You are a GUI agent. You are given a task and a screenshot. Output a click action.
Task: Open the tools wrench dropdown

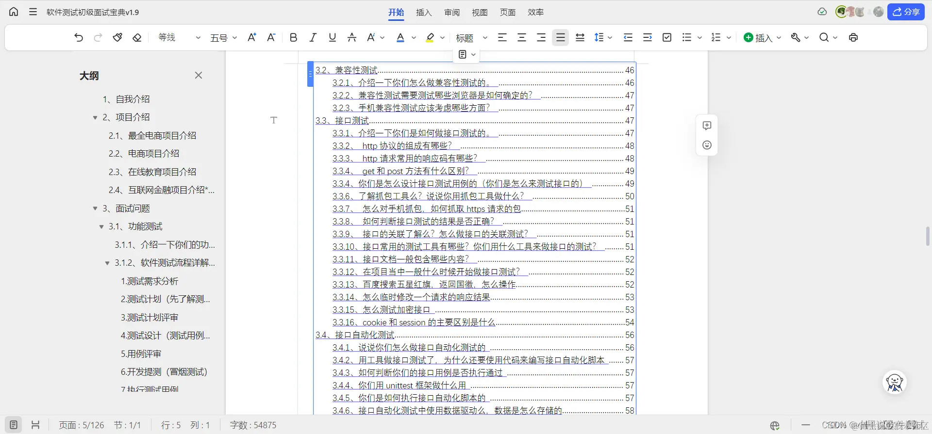point(799,37)
